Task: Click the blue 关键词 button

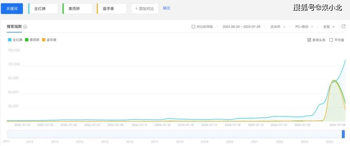Action: [12, 9]
